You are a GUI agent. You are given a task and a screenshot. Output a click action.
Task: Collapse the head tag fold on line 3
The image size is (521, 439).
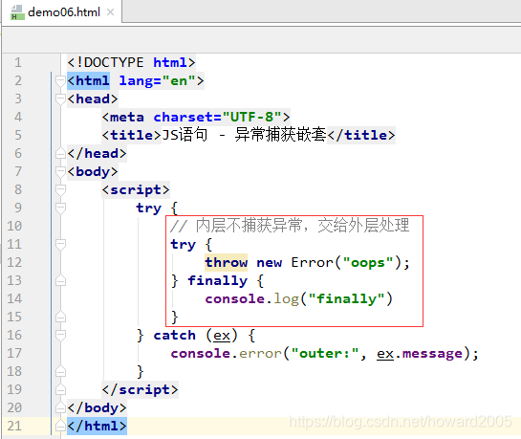(x=60, y=99)
